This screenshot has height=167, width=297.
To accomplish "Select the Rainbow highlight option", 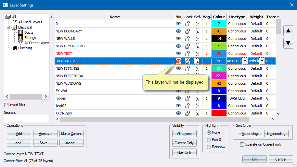I will click(209, 147).
